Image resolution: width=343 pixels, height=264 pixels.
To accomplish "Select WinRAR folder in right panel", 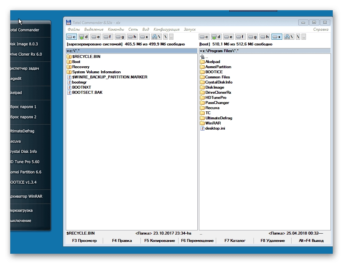I will [x=210, y=123].
